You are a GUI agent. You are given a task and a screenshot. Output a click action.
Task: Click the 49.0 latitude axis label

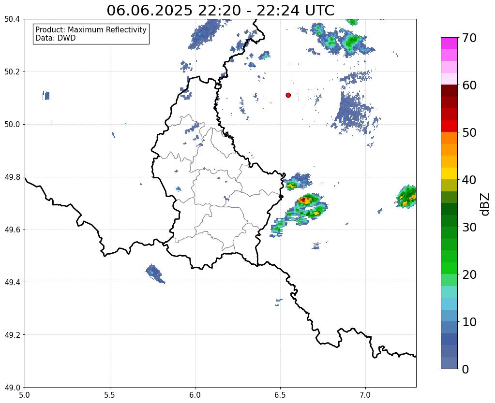pos(12,388)
